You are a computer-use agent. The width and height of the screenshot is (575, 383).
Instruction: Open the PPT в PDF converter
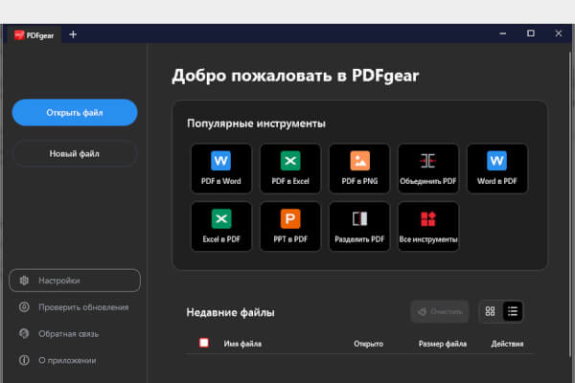[290, 227]
